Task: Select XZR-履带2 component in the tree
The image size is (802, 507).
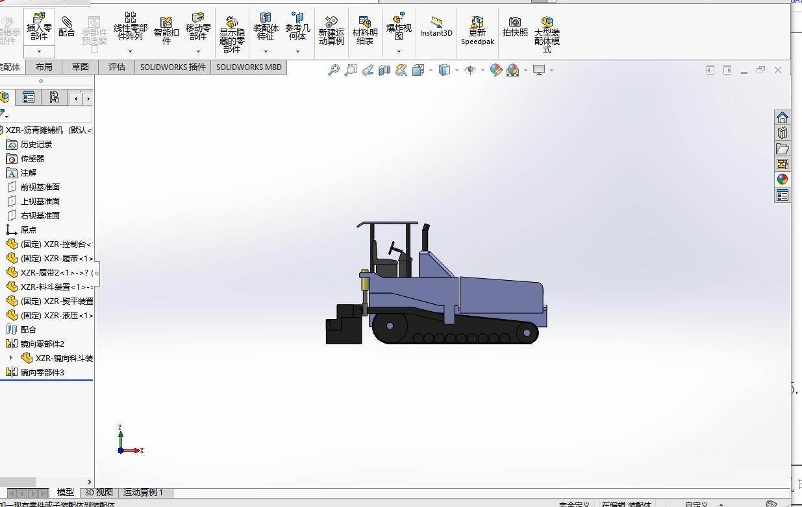Action: click(49, 273)
